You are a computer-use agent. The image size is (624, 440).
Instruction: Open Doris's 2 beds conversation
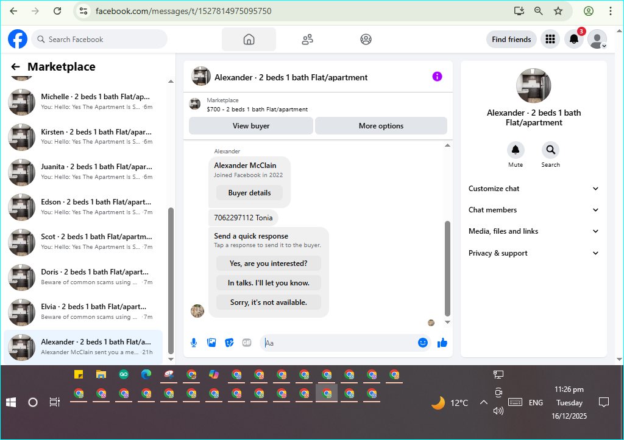pos(83,277)
